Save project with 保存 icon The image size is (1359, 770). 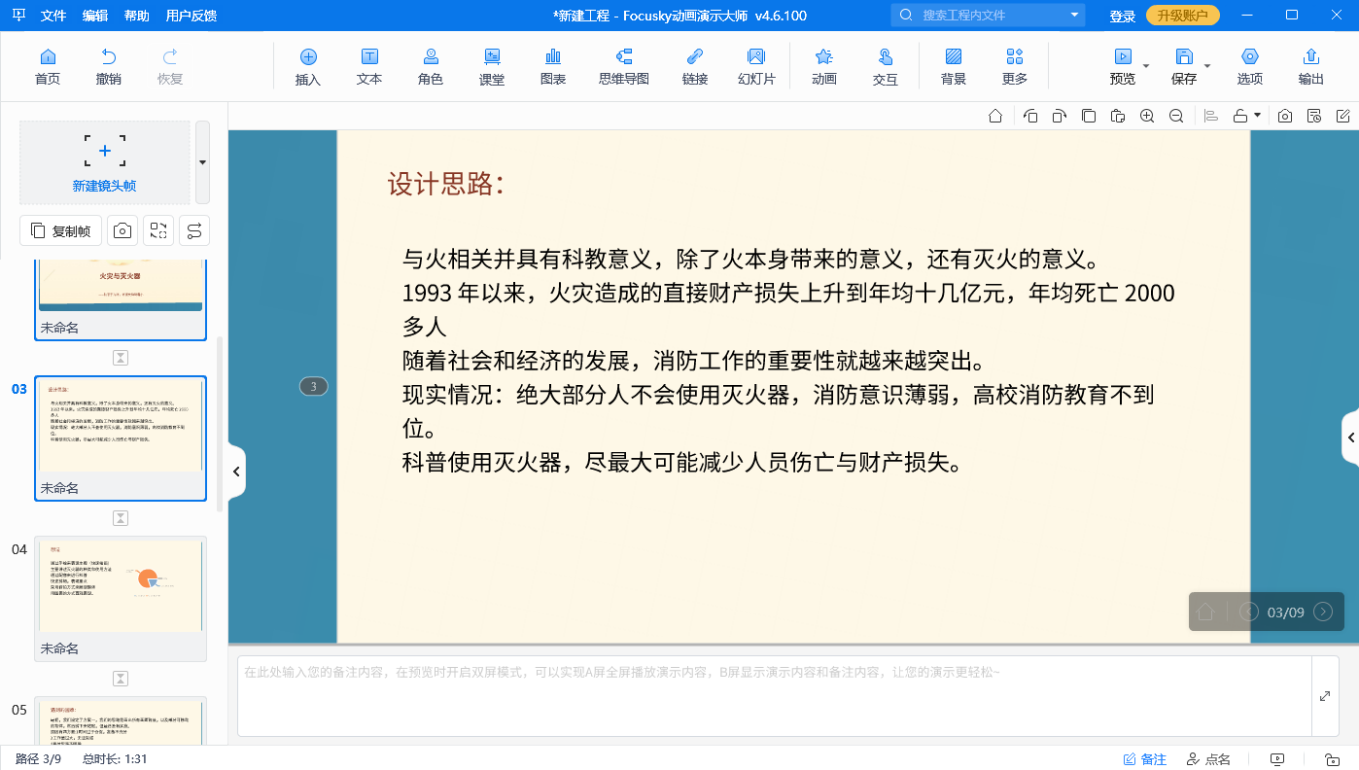(x=1184, y=66)
